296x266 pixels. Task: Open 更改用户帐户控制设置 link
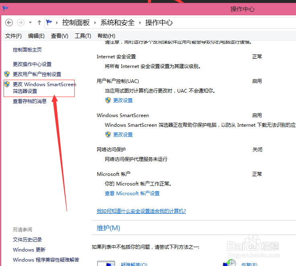click(x=37, y=74)
